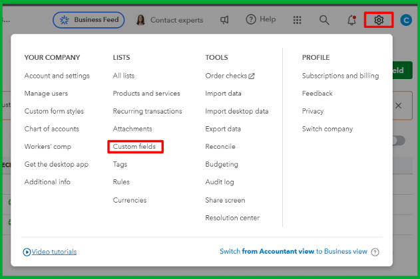Click the Business Feed button
420x279 pixels.
tap(89, 20)
